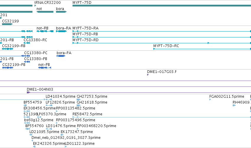Select the DME1-017G03.F marker arrow
This screenshot has height=148, width=251.
click(148, 75)
